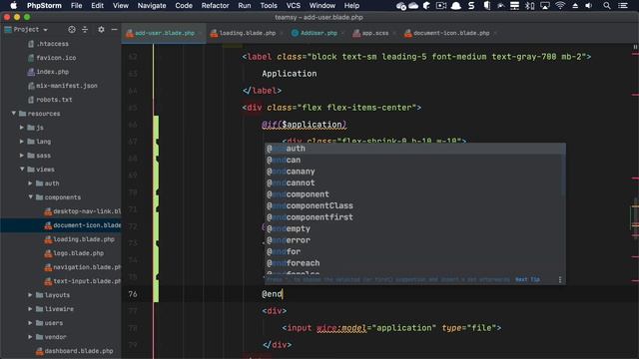Expand the lang folder
Viewport: 639px width, 359px height.
coord(22,142)
